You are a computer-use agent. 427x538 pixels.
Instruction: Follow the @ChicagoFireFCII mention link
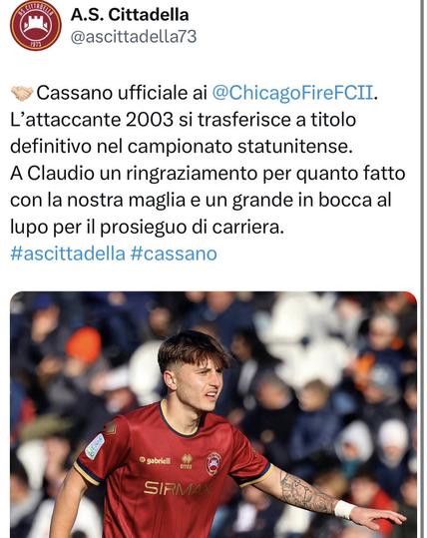point(292,93)
